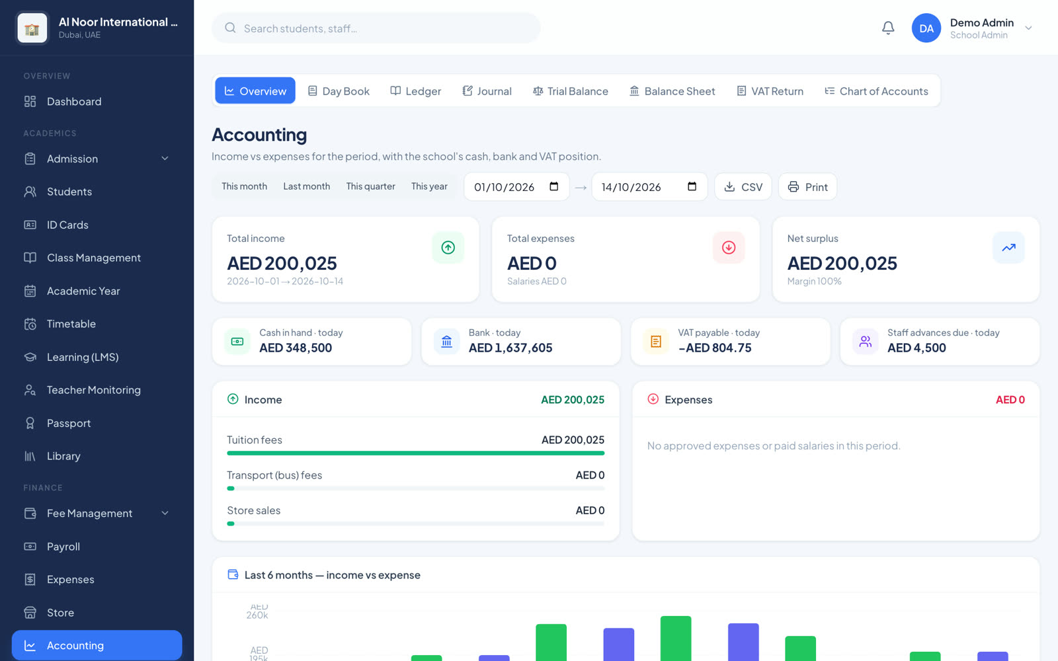
Task: Open the Trial Balance tab
Action: click(x=570, y=91)
